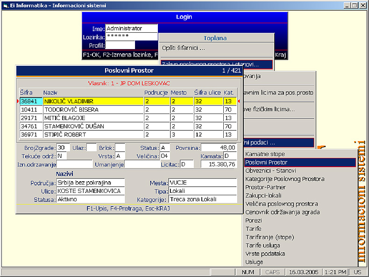This screenshot has height=277, width=369.
Task: Open the Kamatne stope menu entry
Action: coord(265,154)
